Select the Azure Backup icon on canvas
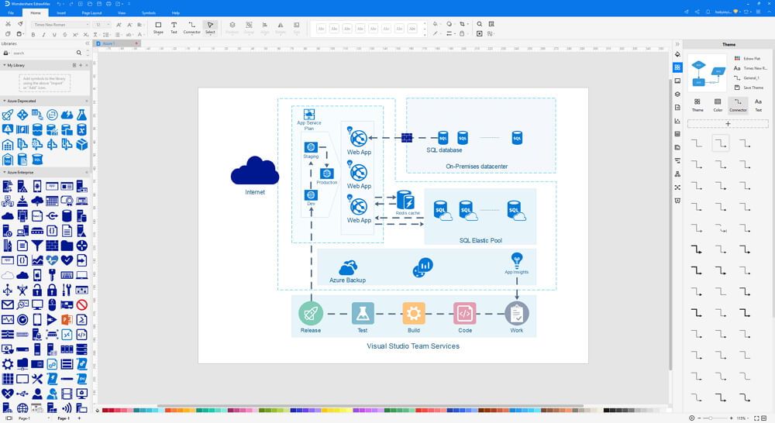775x423 pixels. (x=348, y=268)
